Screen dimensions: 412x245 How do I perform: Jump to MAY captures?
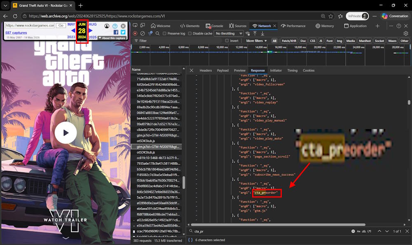pyautogui.click(x=71, y=24)
